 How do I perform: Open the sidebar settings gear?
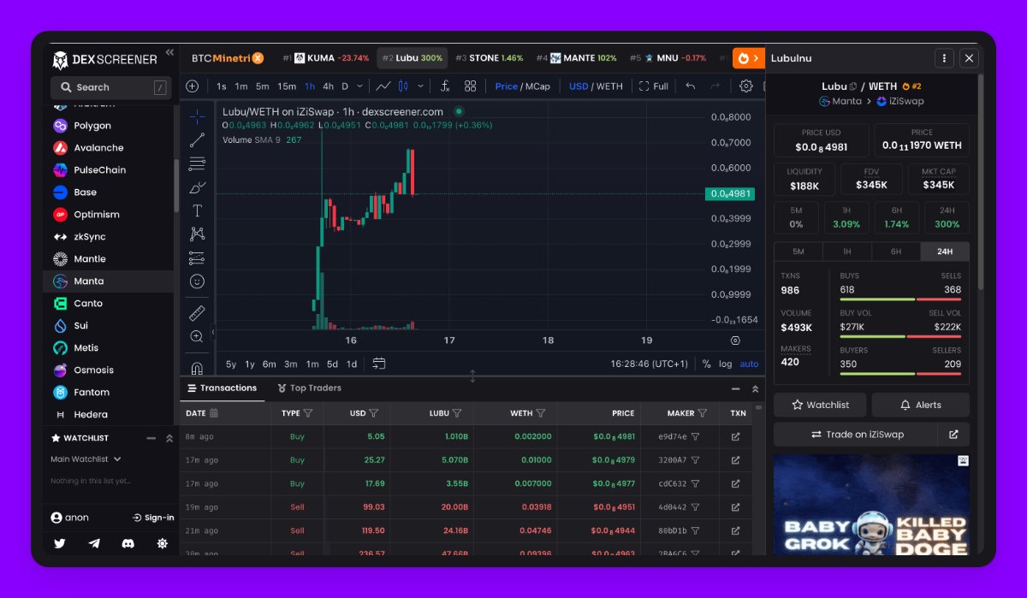[162, 543]
